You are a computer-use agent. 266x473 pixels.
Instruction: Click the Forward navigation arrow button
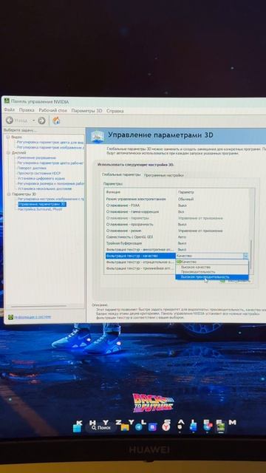pyautogui.click(x=41, y=120)
